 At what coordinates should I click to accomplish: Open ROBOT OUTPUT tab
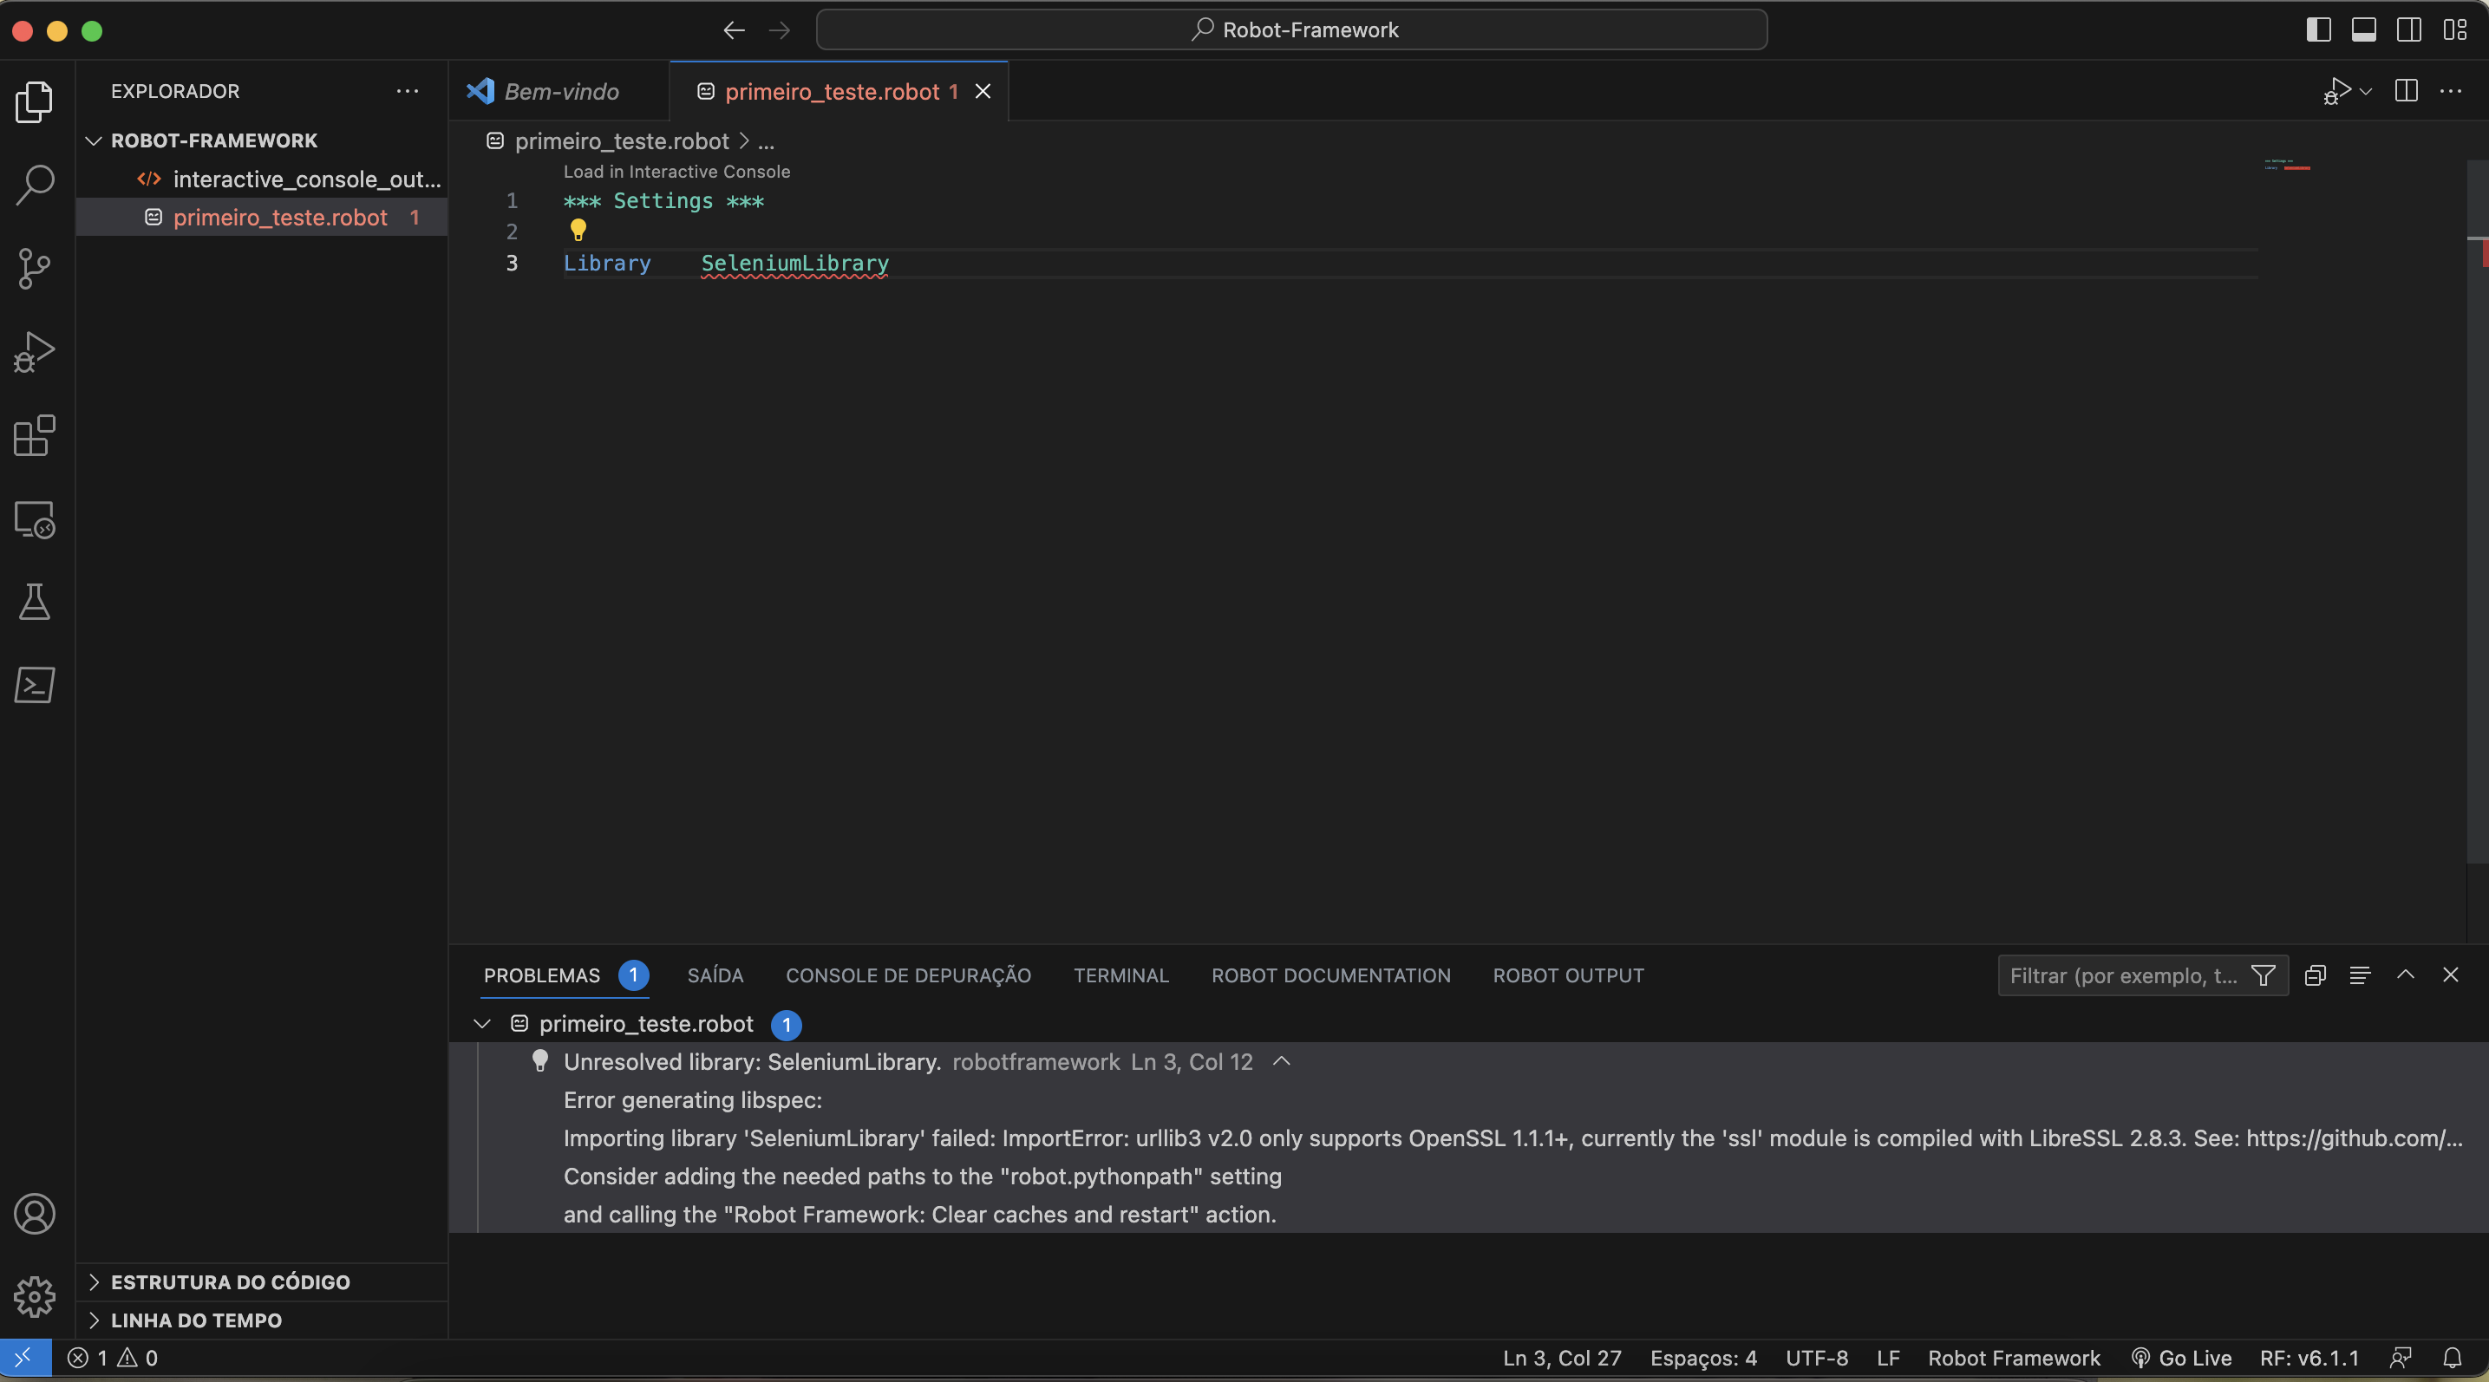point(1568,975)
